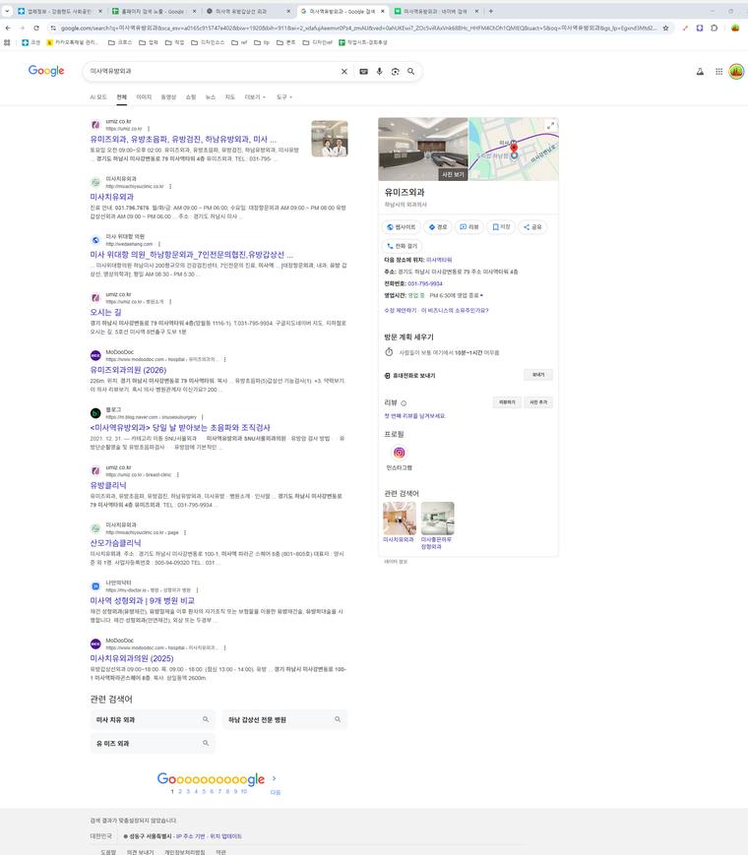
Task: Go back with the browser back arrow
Action: click(x=8, y=28)
